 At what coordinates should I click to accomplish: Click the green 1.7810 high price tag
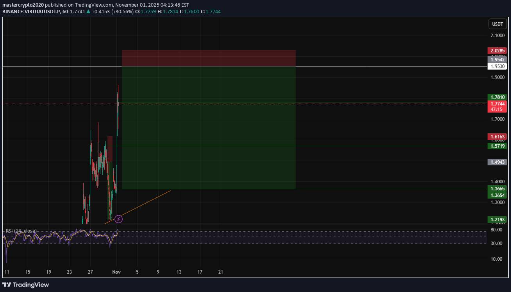(x=497, y=97)
